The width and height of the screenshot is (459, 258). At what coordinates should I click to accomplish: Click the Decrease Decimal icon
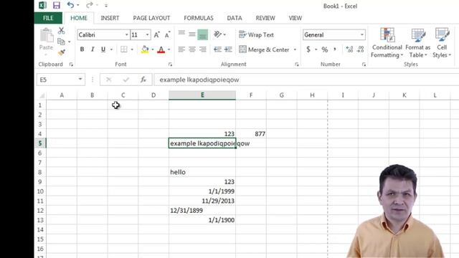pyautogui.click(x=360, y=49)
